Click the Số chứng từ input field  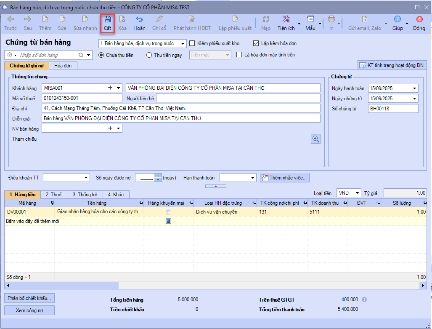click(393, 109)
